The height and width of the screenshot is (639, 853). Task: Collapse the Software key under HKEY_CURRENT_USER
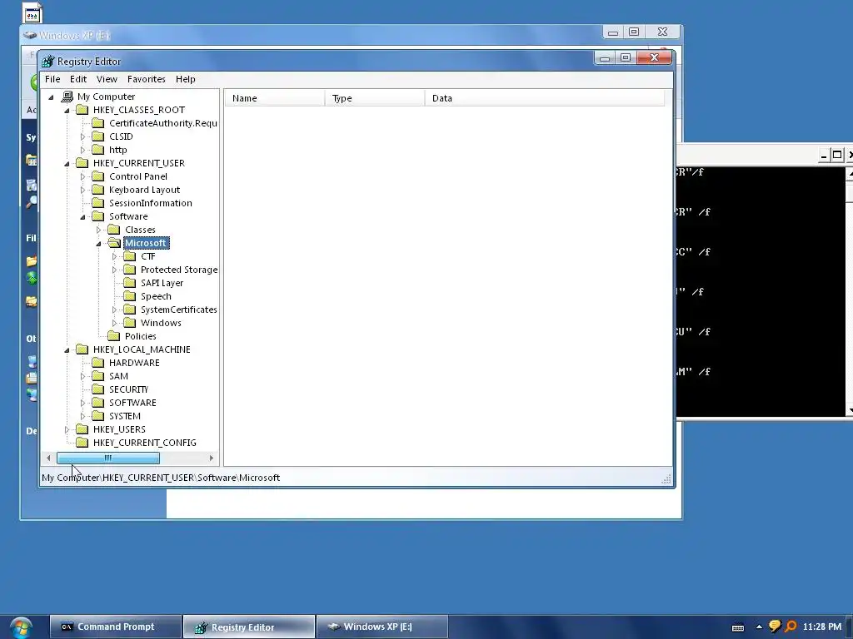coord(82,217)
